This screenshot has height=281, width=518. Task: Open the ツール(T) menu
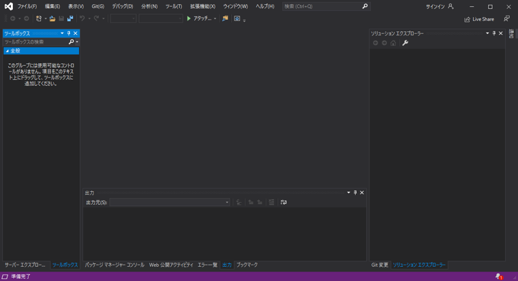pos(173,6)
